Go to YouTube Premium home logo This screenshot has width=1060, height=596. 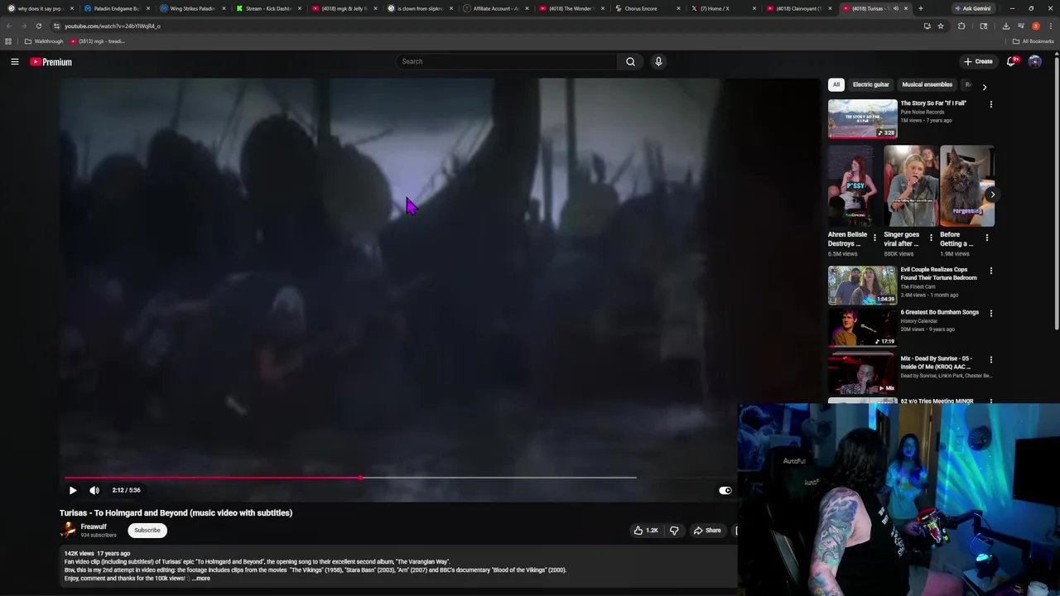[51, 62]
